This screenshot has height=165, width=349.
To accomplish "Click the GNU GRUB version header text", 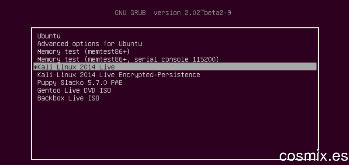I will [173, 13].
